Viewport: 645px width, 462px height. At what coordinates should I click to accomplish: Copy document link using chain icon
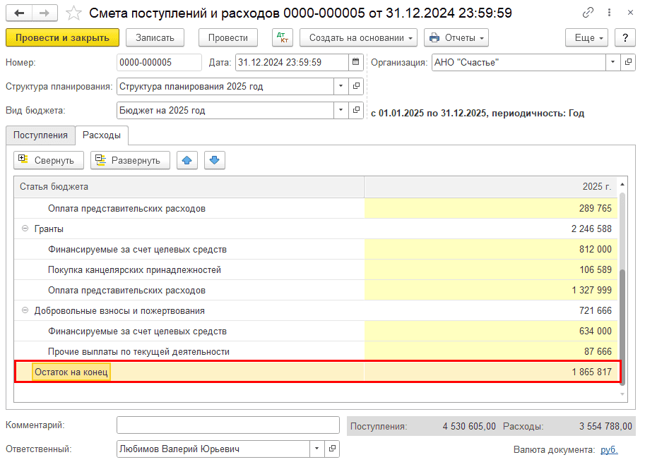click(588, 13)
